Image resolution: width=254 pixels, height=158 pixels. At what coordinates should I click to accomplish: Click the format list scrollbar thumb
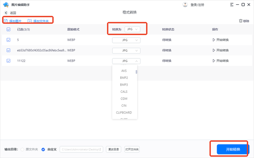pyautogui.click(x=137, y=72)
